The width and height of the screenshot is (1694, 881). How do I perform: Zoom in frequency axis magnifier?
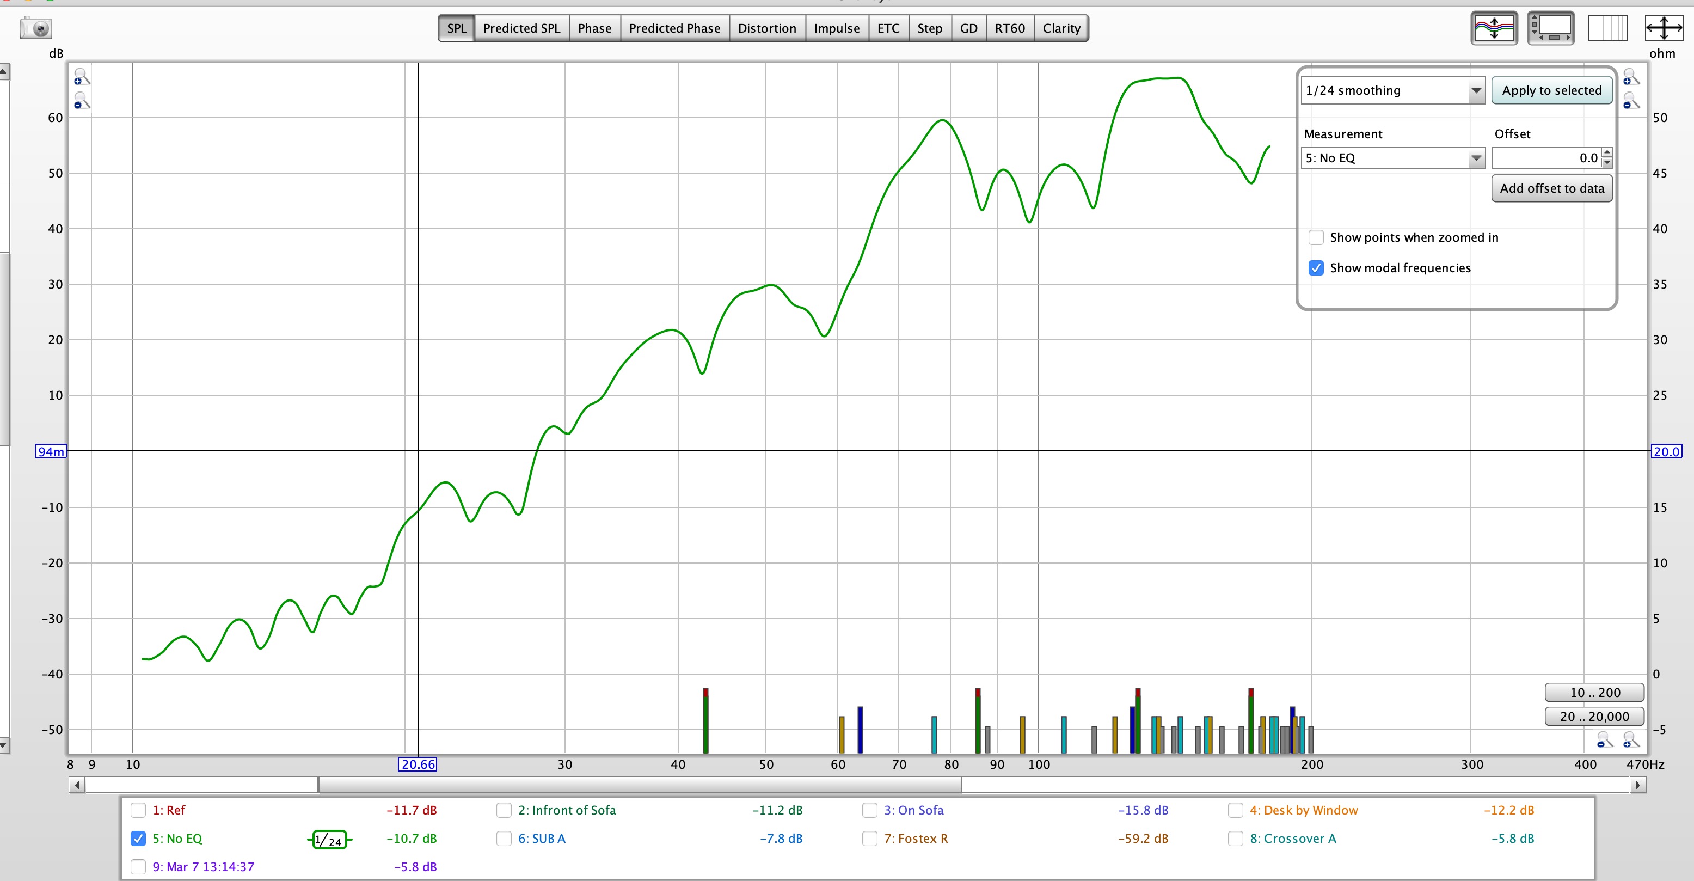coord(1631,741)
